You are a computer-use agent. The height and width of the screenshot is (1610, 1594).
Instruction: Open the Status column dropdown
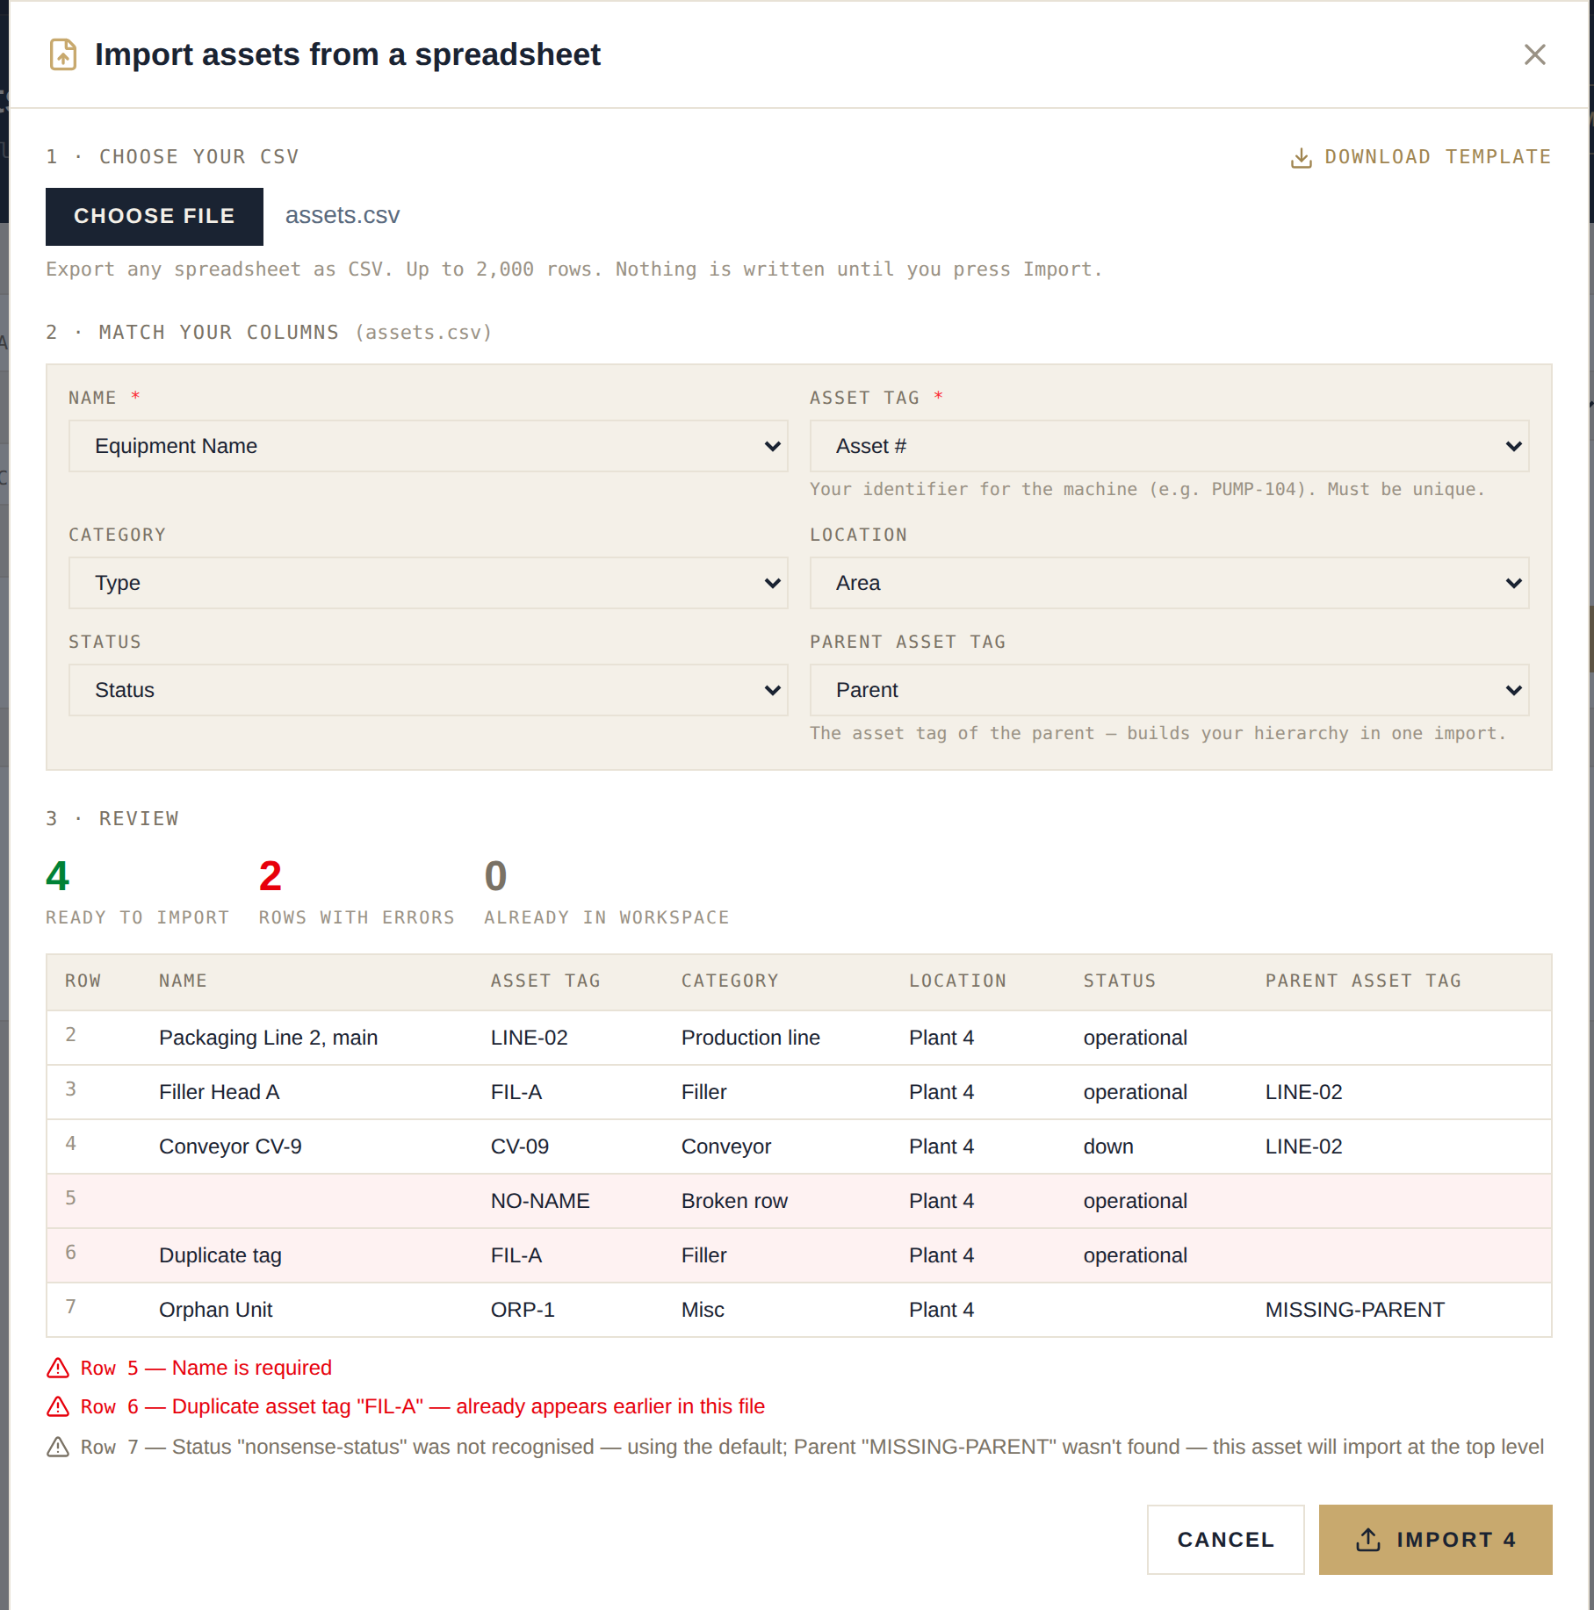coord(429,690)
